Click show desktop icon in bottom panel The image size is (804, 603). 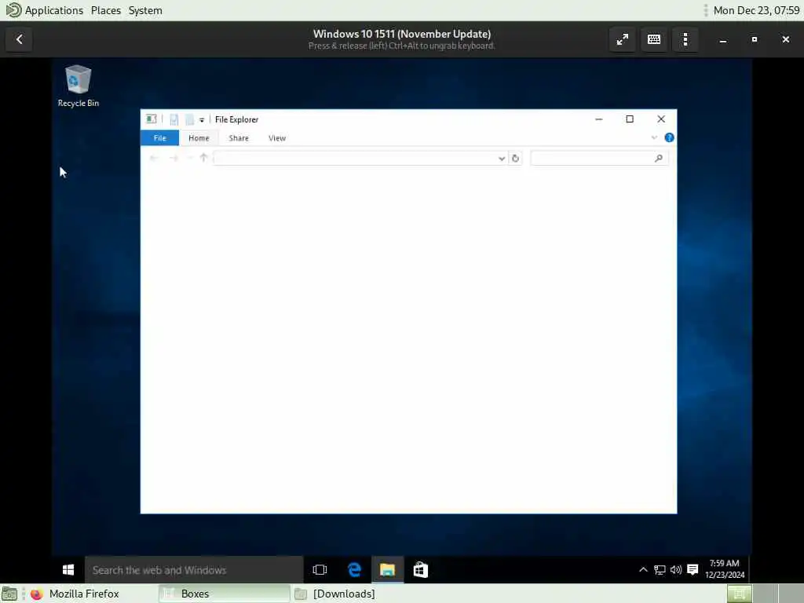point(9,594)
